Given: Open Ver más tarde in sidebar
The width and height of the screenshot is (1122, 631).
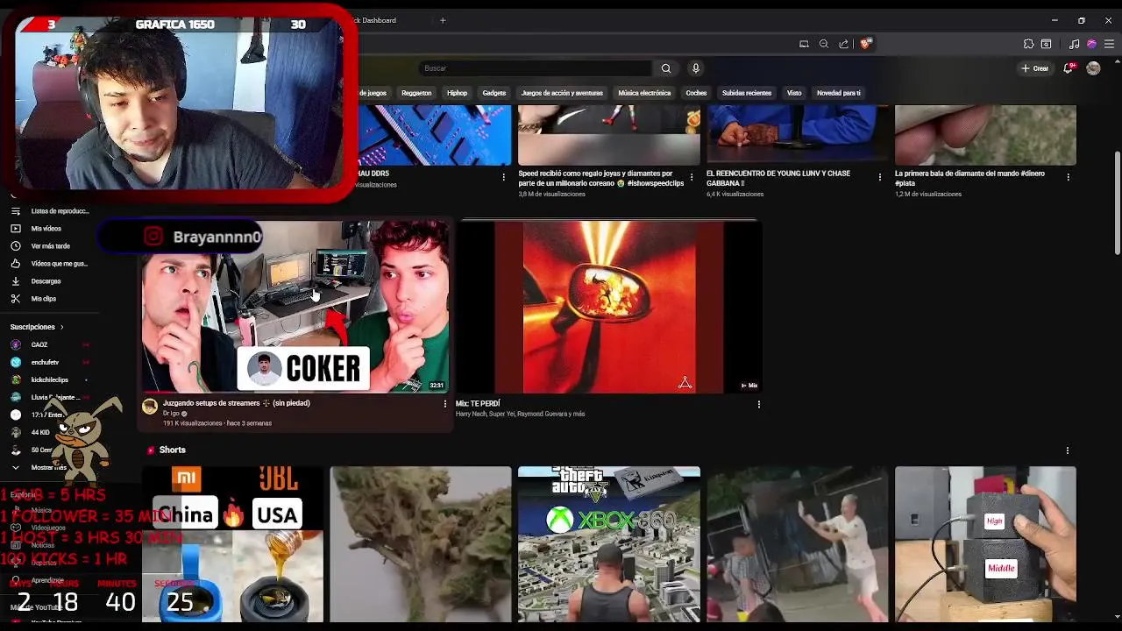Looking at the screenshot, I should tap(50, 246).
